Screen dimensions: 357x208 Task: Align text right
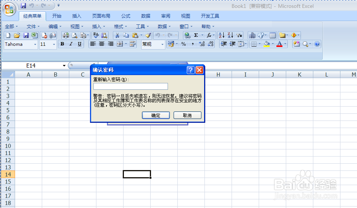pos(110,44)
